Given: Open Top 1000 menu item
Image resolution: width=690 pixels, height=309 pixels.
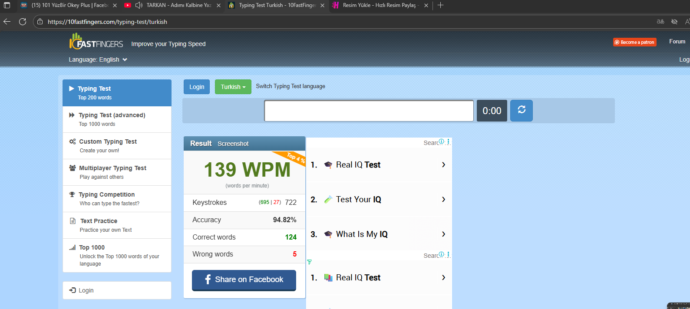Looking at the screenshot, I should pyautogui.click(x=117, y=255).
